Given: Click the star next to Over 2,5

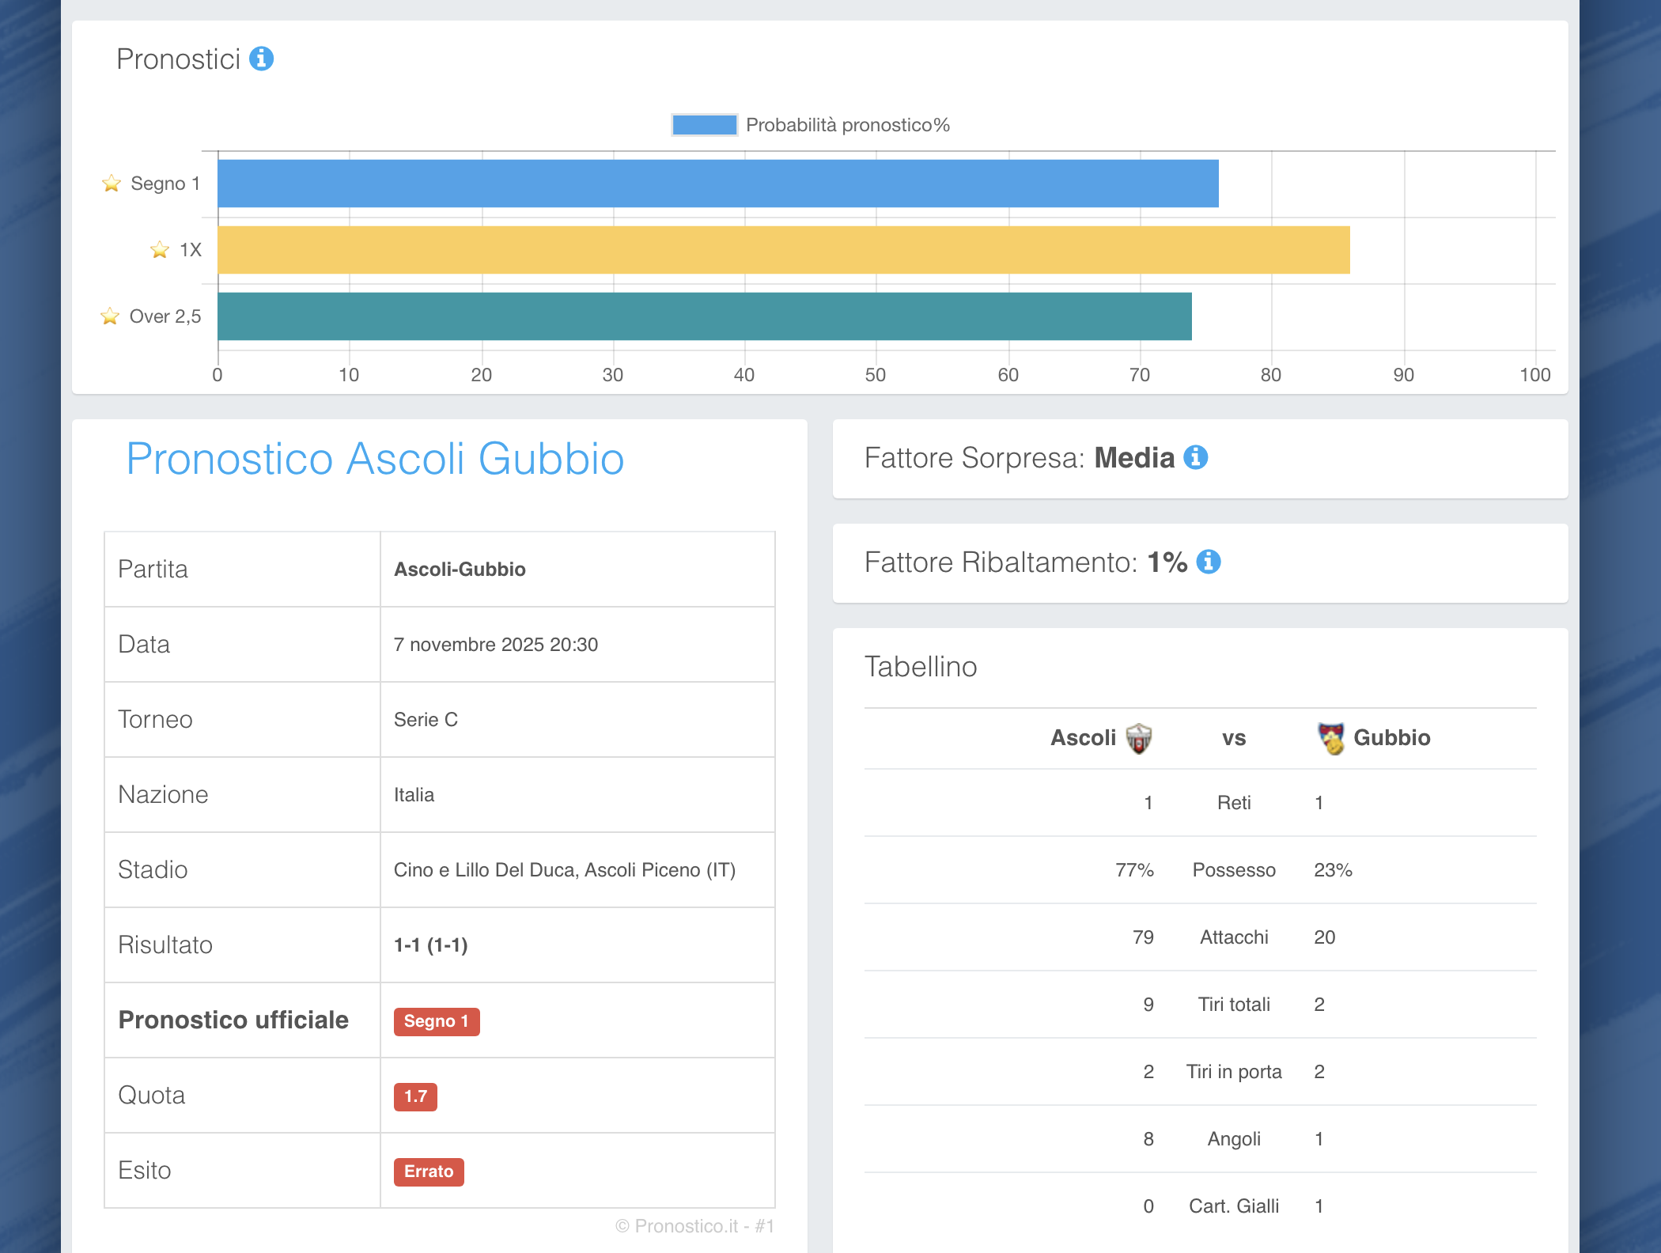Looking at the screenshot, I should [110, 316].
